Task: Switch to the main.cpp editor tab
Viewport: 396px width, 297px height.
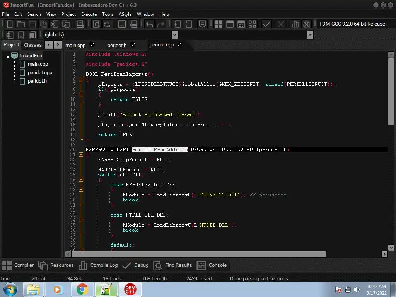Action: click(x=75, y=45)
